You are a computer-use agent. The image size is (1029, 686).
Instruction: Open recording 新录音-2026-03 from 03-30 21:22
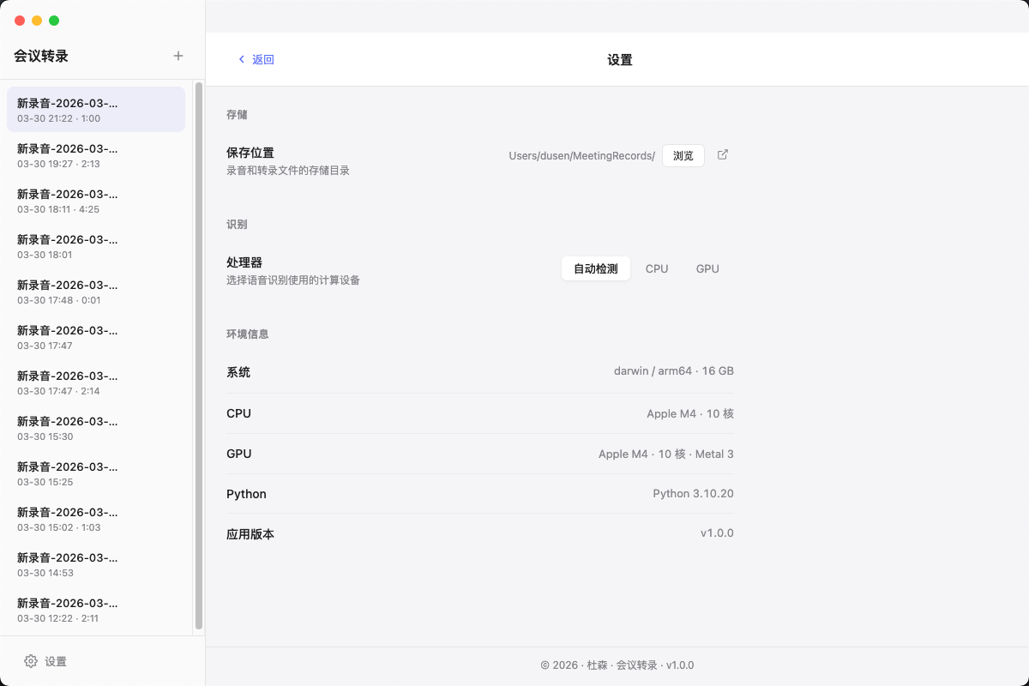tap(94, 109)
